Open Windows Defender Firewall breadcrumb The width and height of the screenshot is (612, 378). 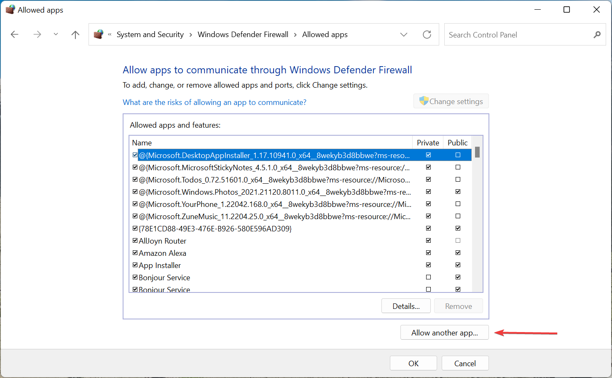(243, 35)
